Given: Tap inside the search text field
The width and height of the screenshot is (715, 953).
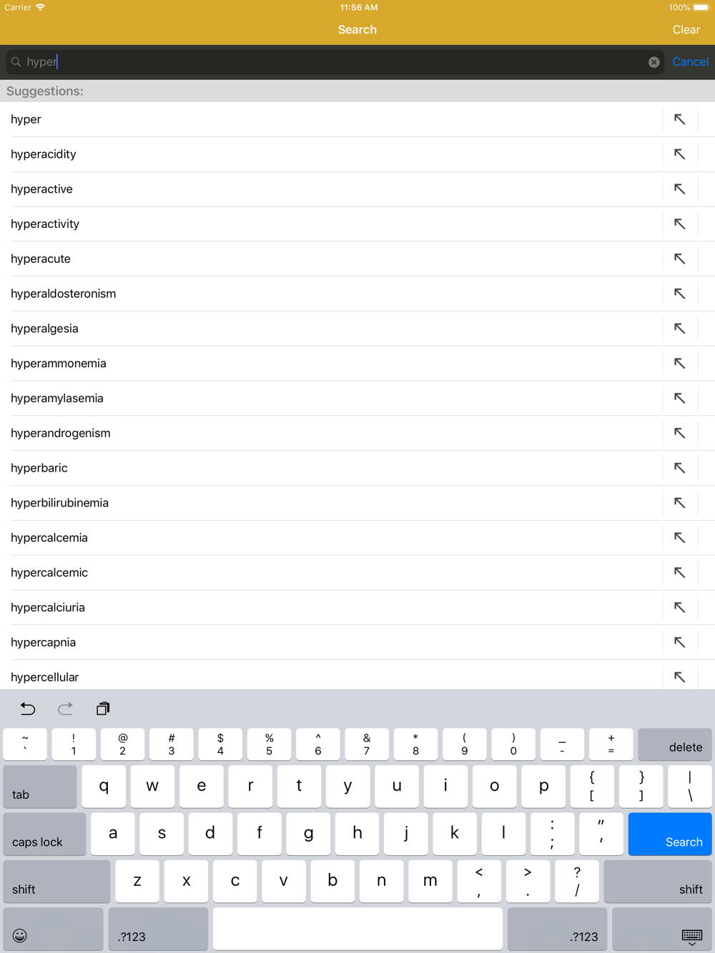Looking at the screenshot, I should 335,62.
